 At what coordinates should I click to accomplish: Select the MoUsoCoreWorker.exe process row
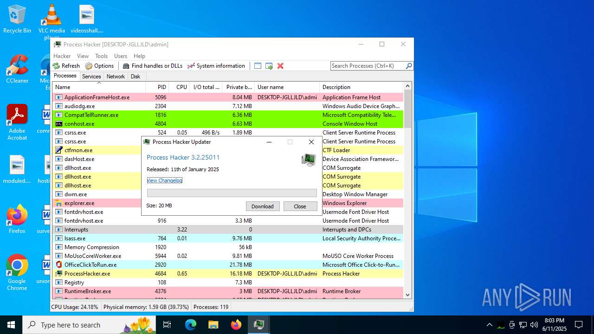click(228, 256)
